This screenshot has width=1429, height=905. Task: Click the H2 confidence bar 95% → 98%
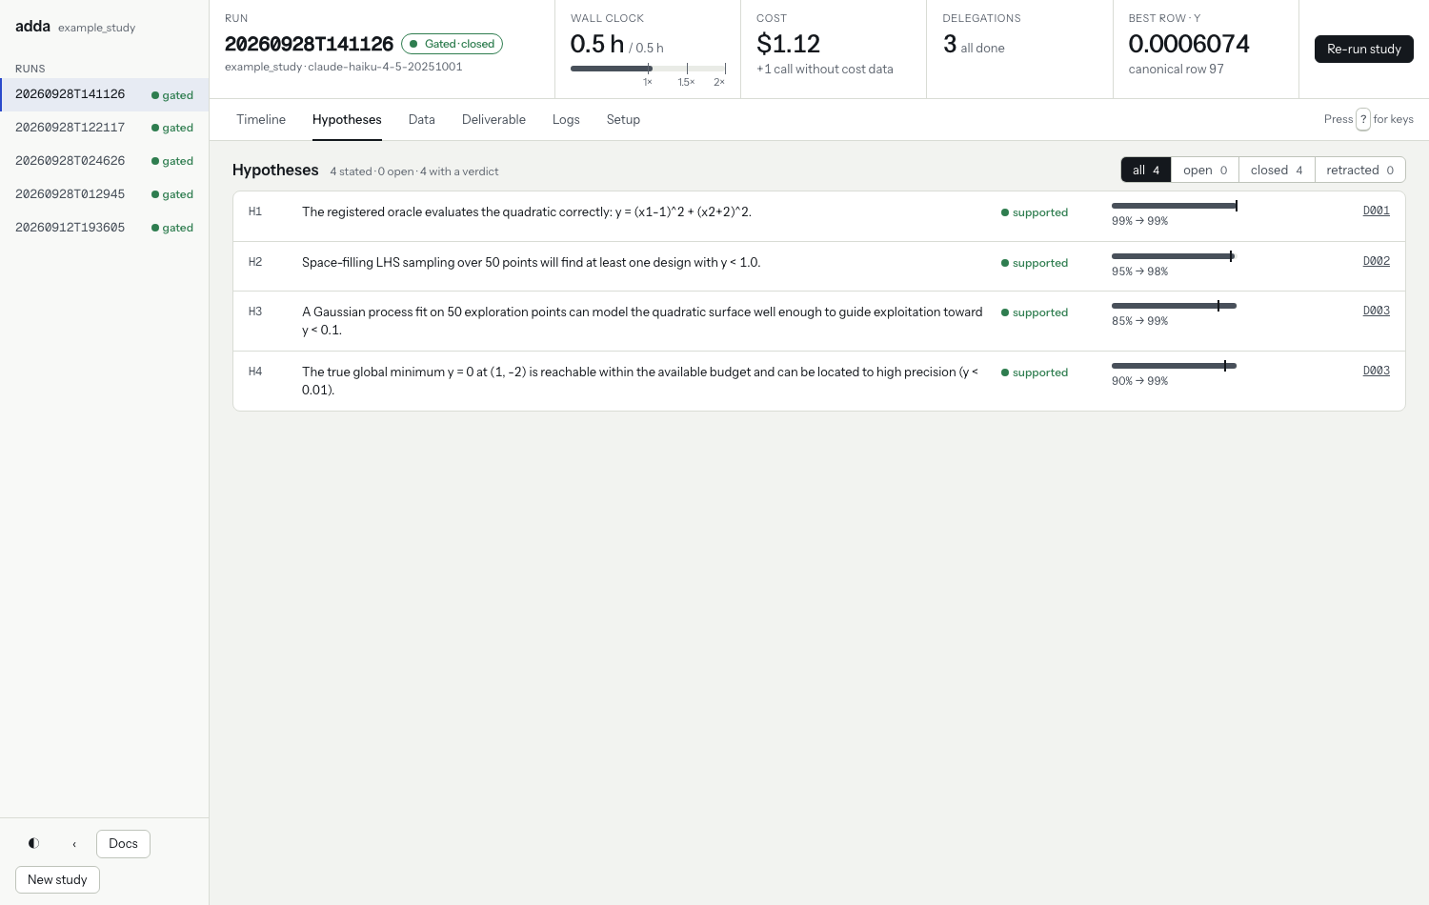[1174, 256]
